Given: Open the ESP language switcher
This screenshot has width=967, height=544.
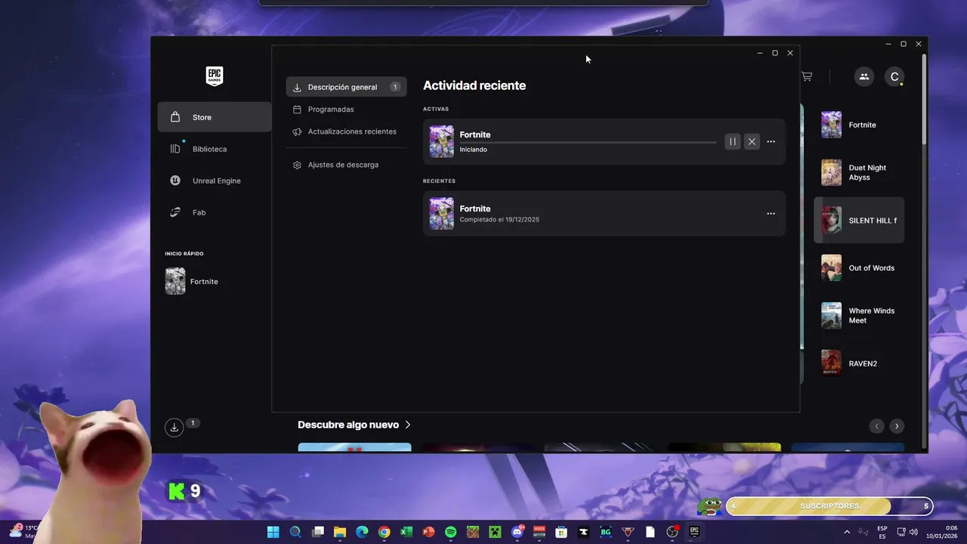Looking at the screenshot, I should pos(882,532).
